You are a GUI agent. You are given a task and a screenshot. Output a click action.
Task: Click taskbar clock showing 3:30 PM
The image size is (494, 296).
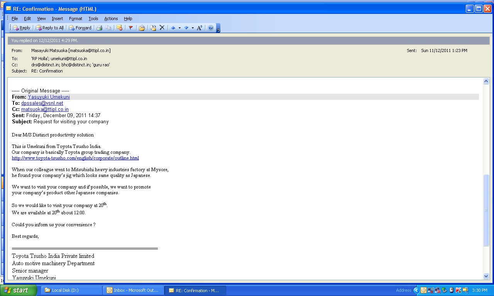(x=480, y=290)
